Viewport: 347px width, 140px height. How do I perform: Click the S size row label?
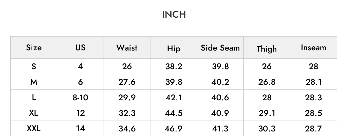click(34, 66)
